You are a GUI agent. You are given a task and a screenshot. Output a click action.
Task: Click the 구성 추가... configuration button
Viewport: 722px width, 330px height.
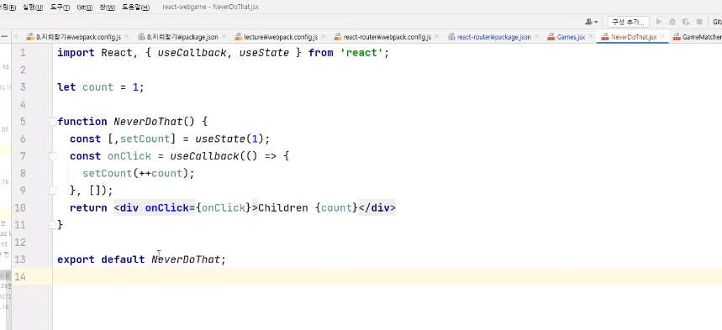tap(629, 22)
